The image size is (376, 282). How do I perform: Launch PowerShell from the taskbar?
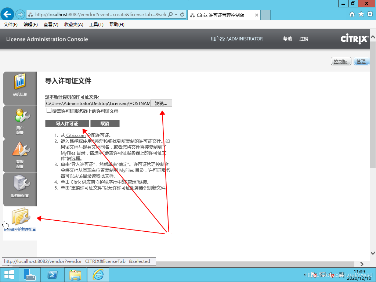click(x=53, y=275)
